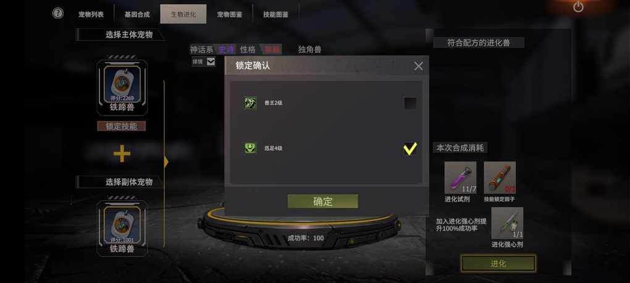The image size is (630, 283).
Task: Expand the orange arrow beside pet selection
Action: [x=166, y=162]
